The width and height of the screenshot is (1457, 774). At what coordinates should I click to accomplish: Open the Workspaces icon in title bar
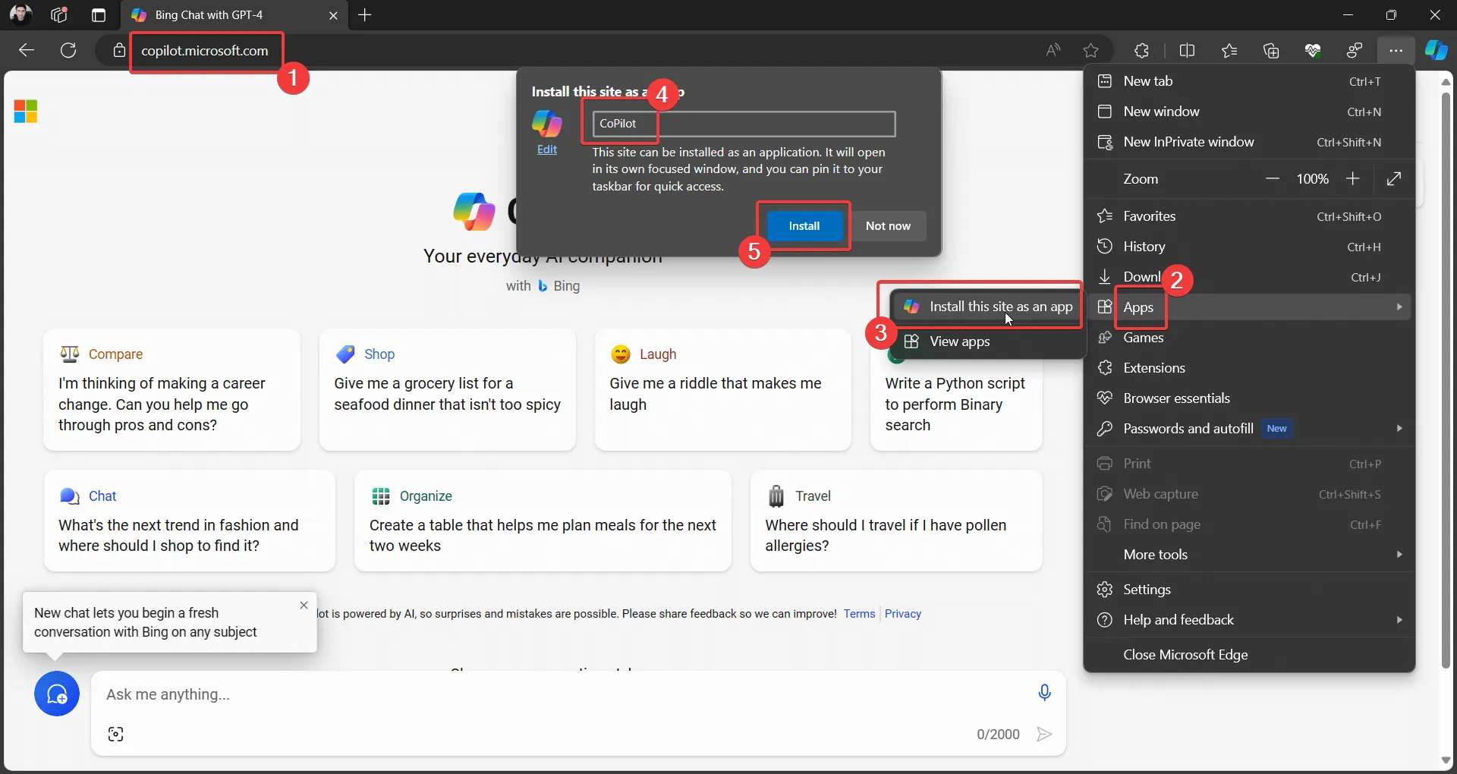59,14
